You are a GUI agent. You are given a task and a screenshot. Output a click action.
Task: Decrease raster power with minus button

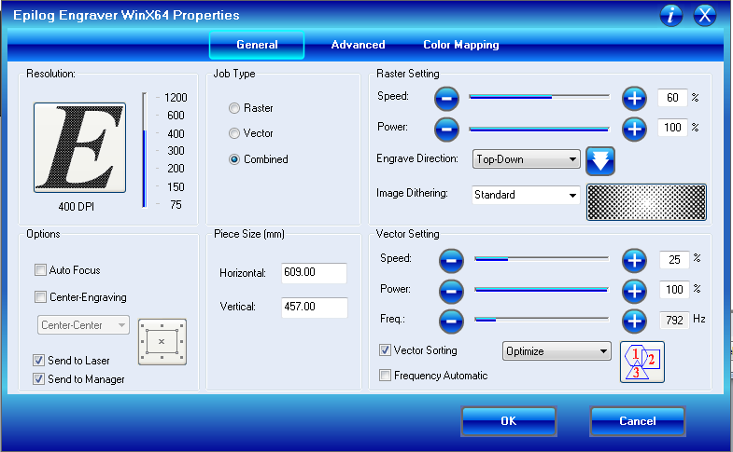pyautogui.click(x=446, y=130)
